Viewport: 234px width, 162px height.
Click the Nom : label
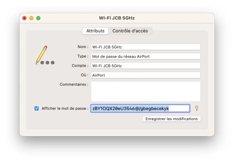83,47
